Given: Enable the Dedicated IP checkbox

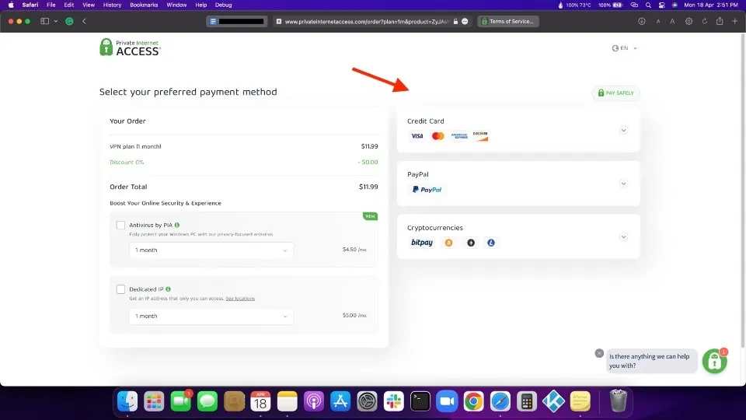Looking at the screenshot, I should (120, 289).
